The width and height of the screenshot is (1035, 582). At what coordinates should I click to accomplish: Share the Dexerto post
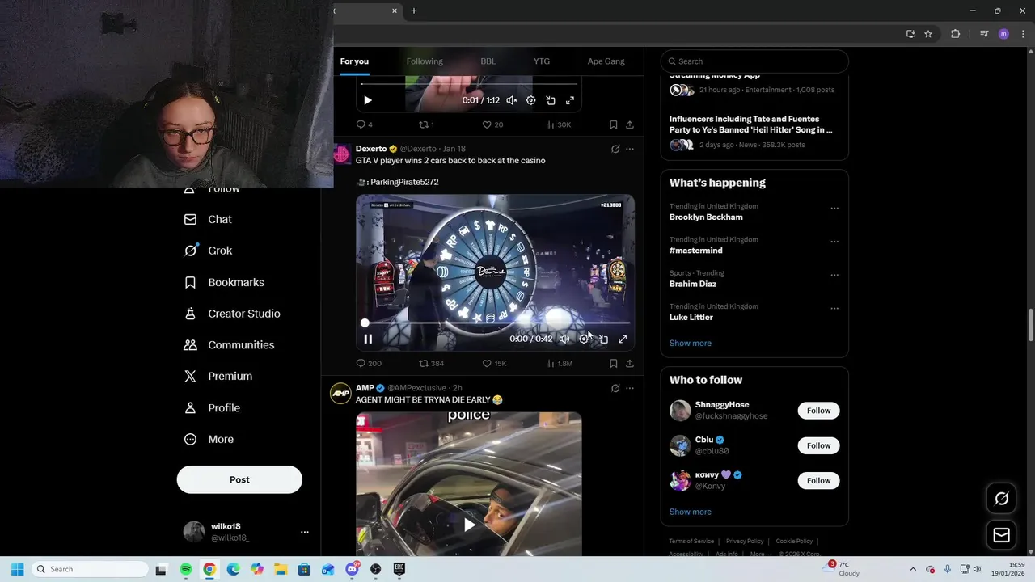coord(630,364)
